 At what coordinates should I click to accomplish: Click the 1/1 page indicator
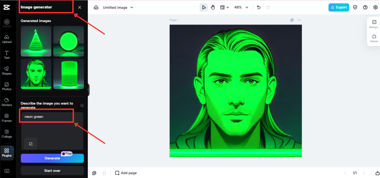(x=355, y=173)
